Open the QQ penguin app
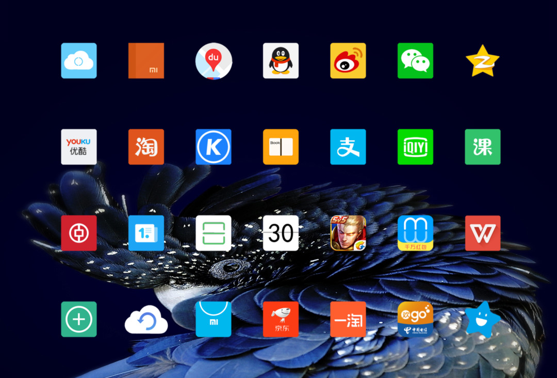Viewport: 557px width, 378px height. pos(281,61)
